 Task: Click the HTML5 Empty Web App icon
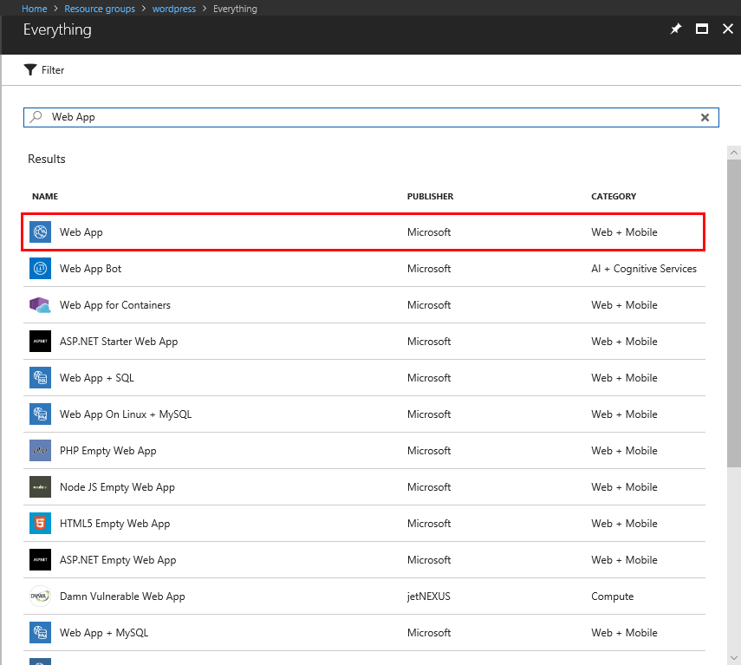point(40,523)
